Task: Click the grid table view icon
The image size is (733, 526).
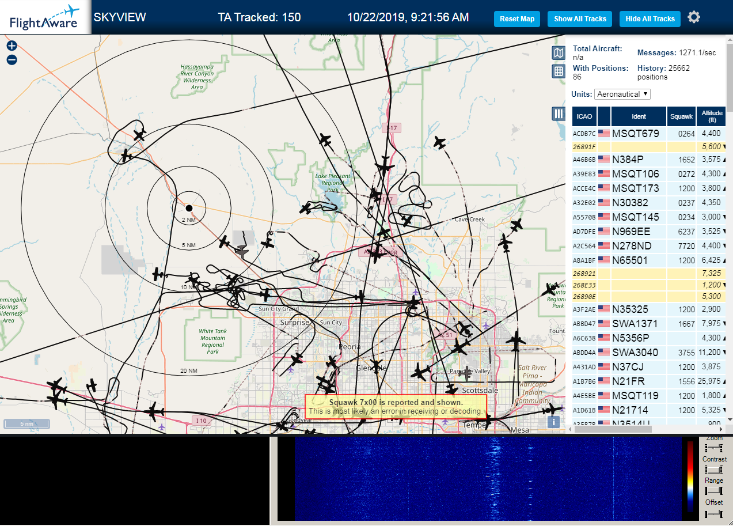Action: [x=558, y=71]
